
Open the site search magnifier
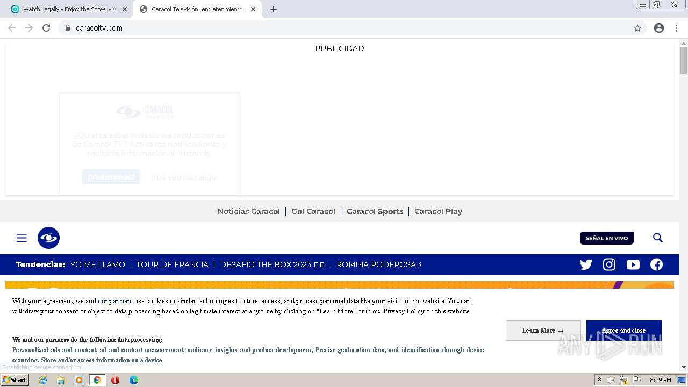658,238
